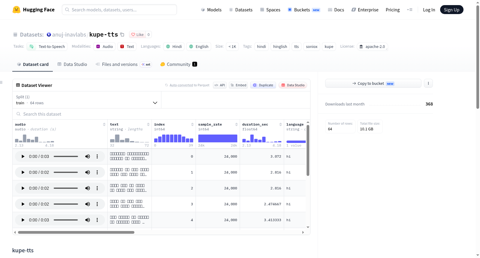Select the soniox tag
Image resolution: width=480 pixels, height=258 pixels.
click(x=312, y=46)
